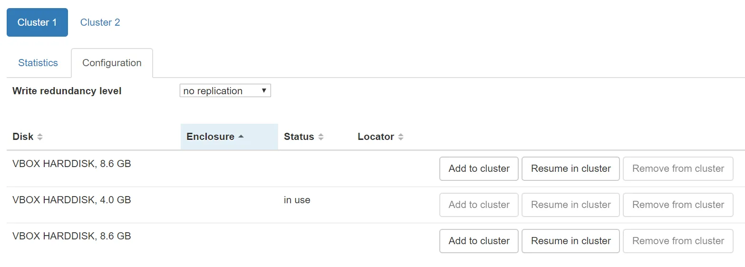745x267 pixels.
Task: Click sort icon next to Disk header
Action: tap(40, 137)
